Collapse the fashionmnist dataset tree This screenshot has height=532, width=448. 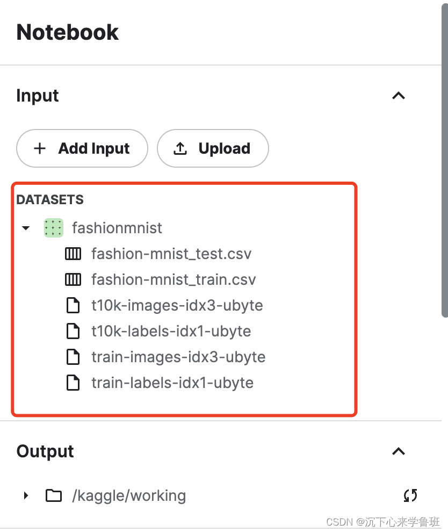coord(26,228)
